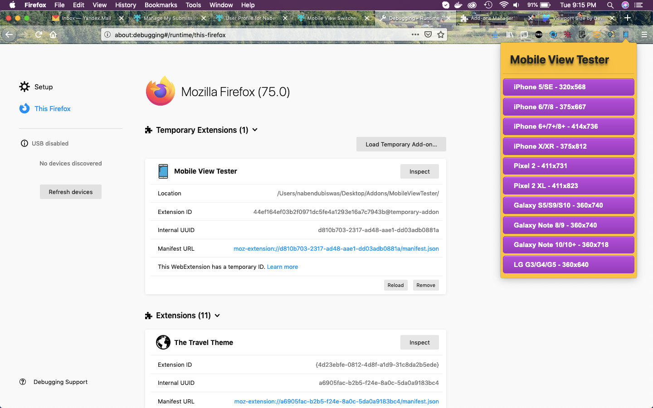Open the red coronavirus extension icon
The height and width of the screenshot is (408, 653).
pyautogui.click(x=568, y=34)
